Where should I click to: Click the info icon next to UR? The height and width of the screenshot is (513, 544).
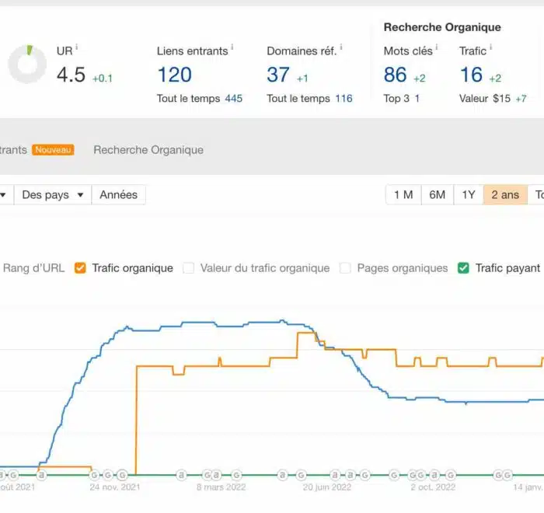point(77,47)
